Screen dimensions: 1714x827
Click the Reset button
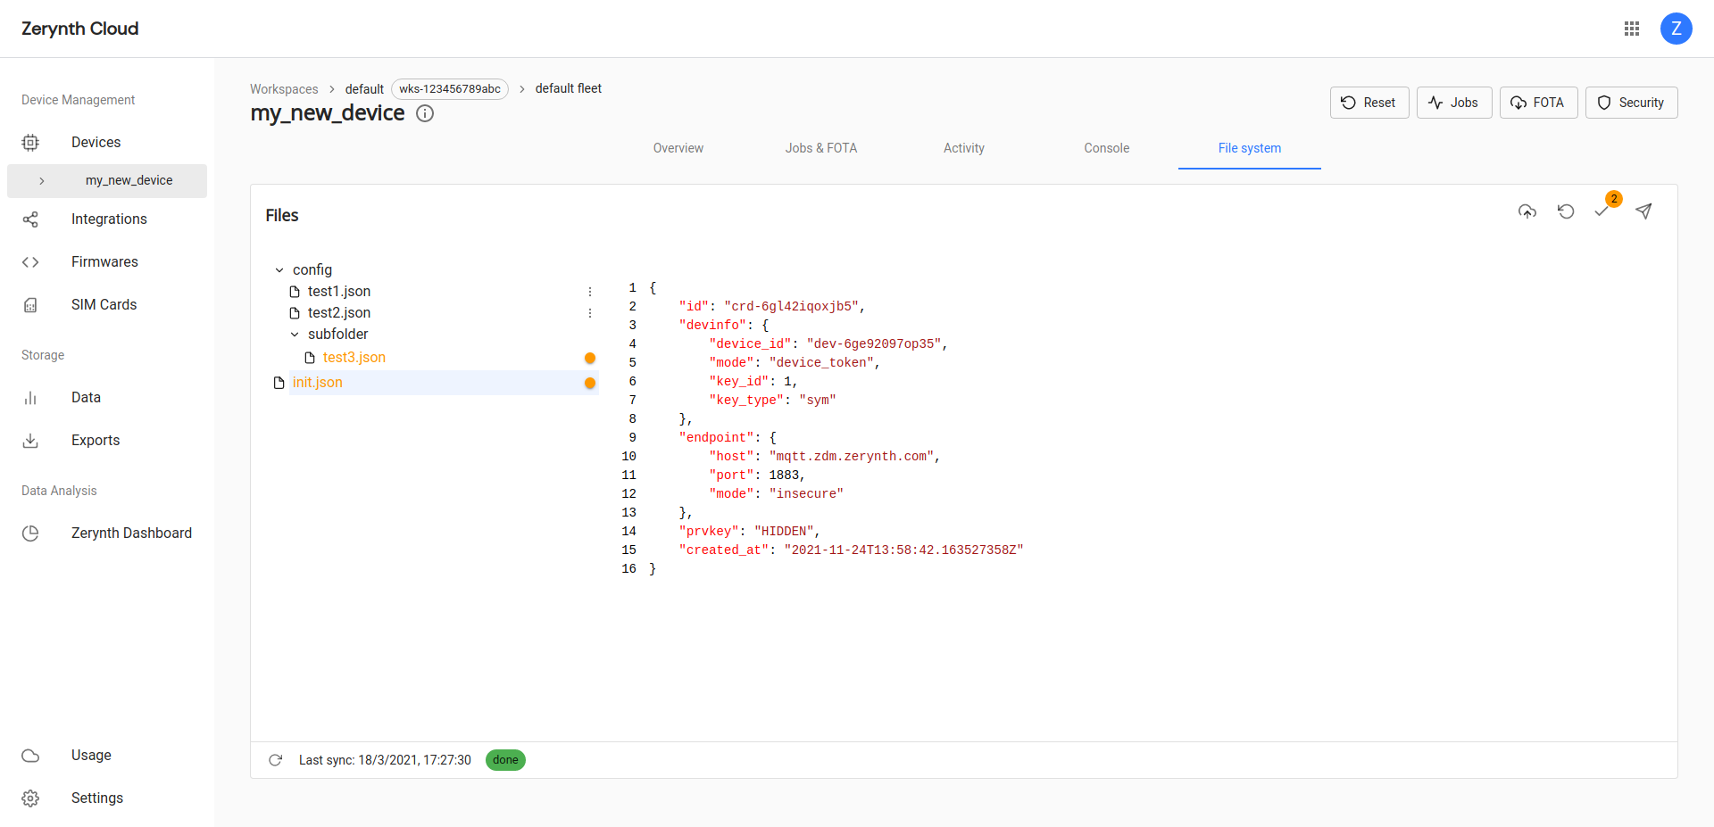tap(1369, 103)
